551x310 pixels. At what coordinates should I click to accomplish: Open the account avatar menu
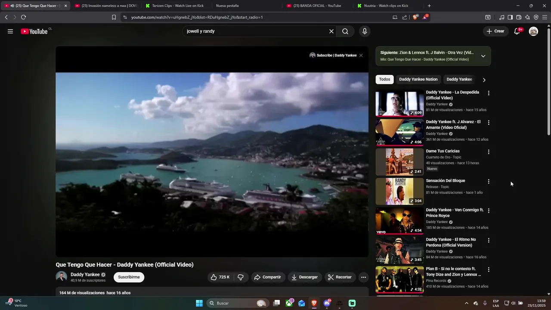pyautogui.click(x=533, y=31)
